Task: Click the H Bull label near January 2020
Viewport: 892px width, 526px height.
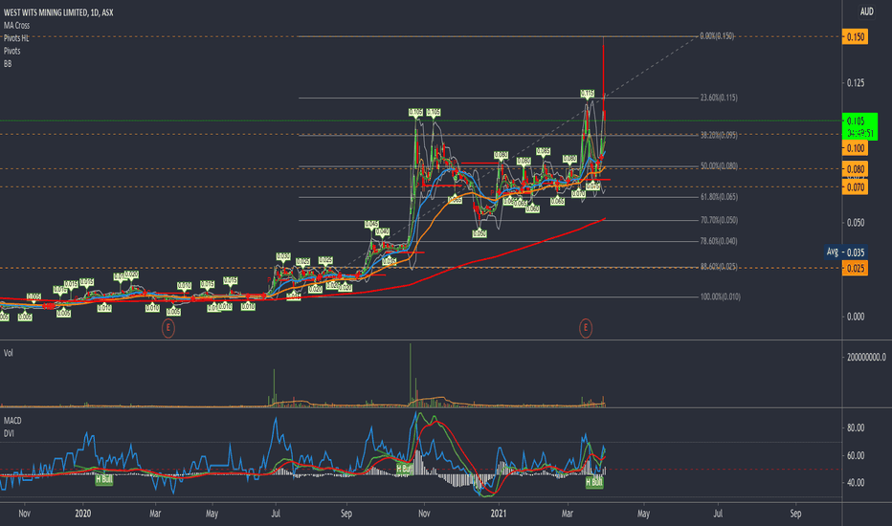Action: coord(104,479)
